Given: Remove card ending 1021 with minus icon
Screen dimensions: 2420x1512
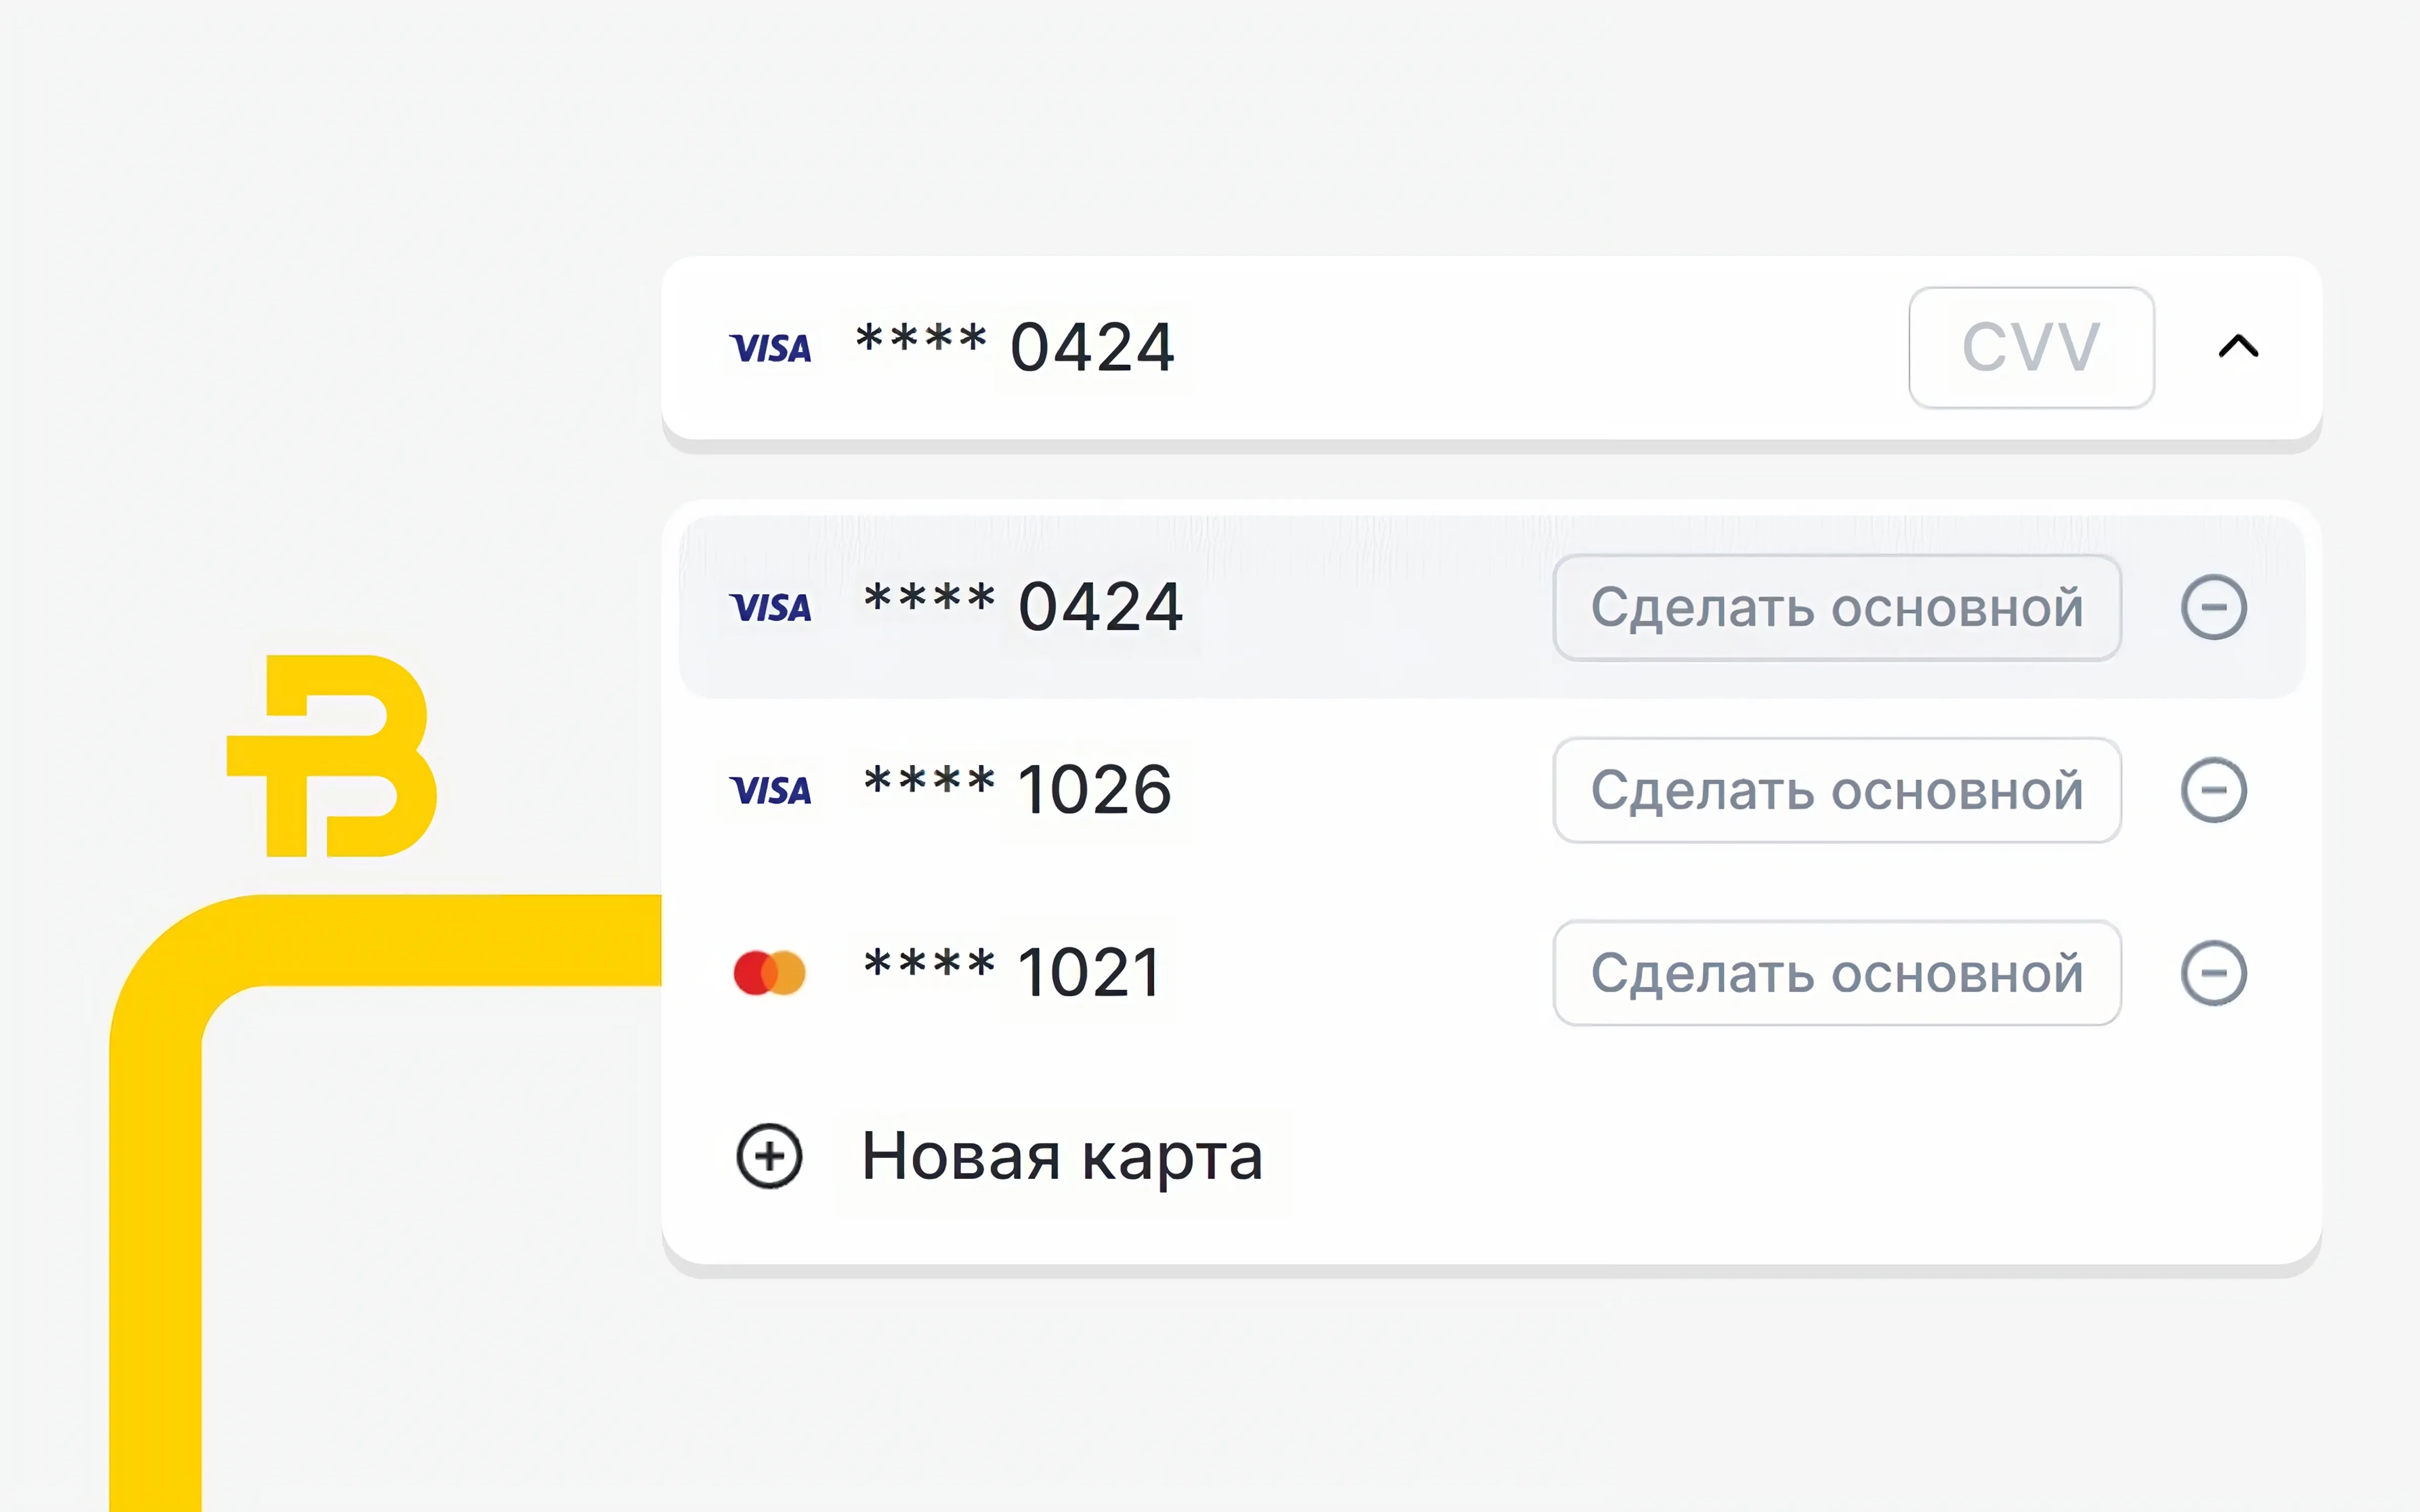Looking at the screenshot, I should [2213, 973].
